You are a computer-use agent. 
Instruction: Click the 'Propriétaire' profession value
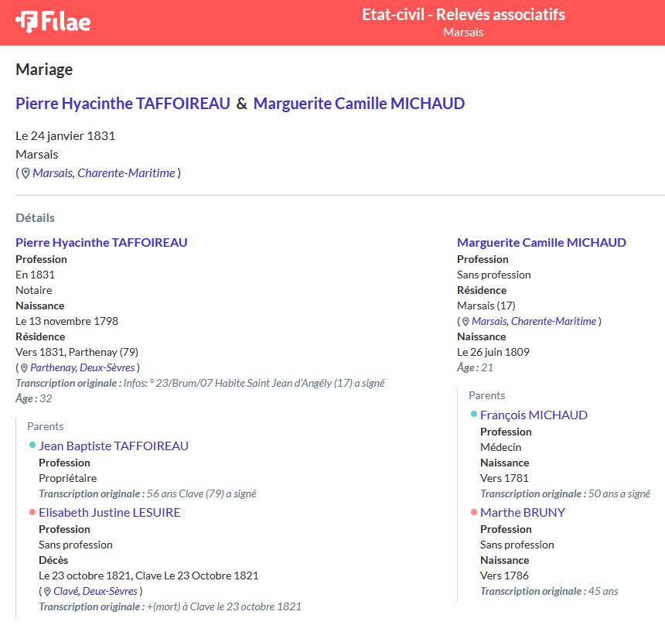pos(68,479)
